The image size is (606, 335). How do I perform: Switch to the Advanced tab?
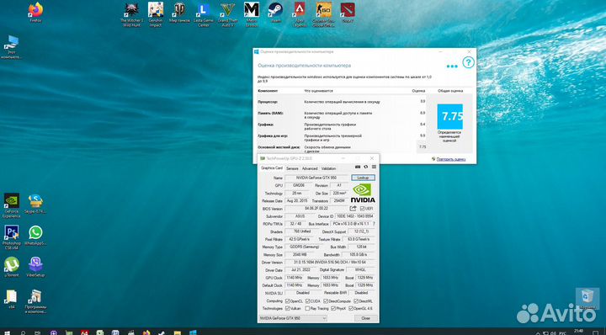click(x=310, y=168)
